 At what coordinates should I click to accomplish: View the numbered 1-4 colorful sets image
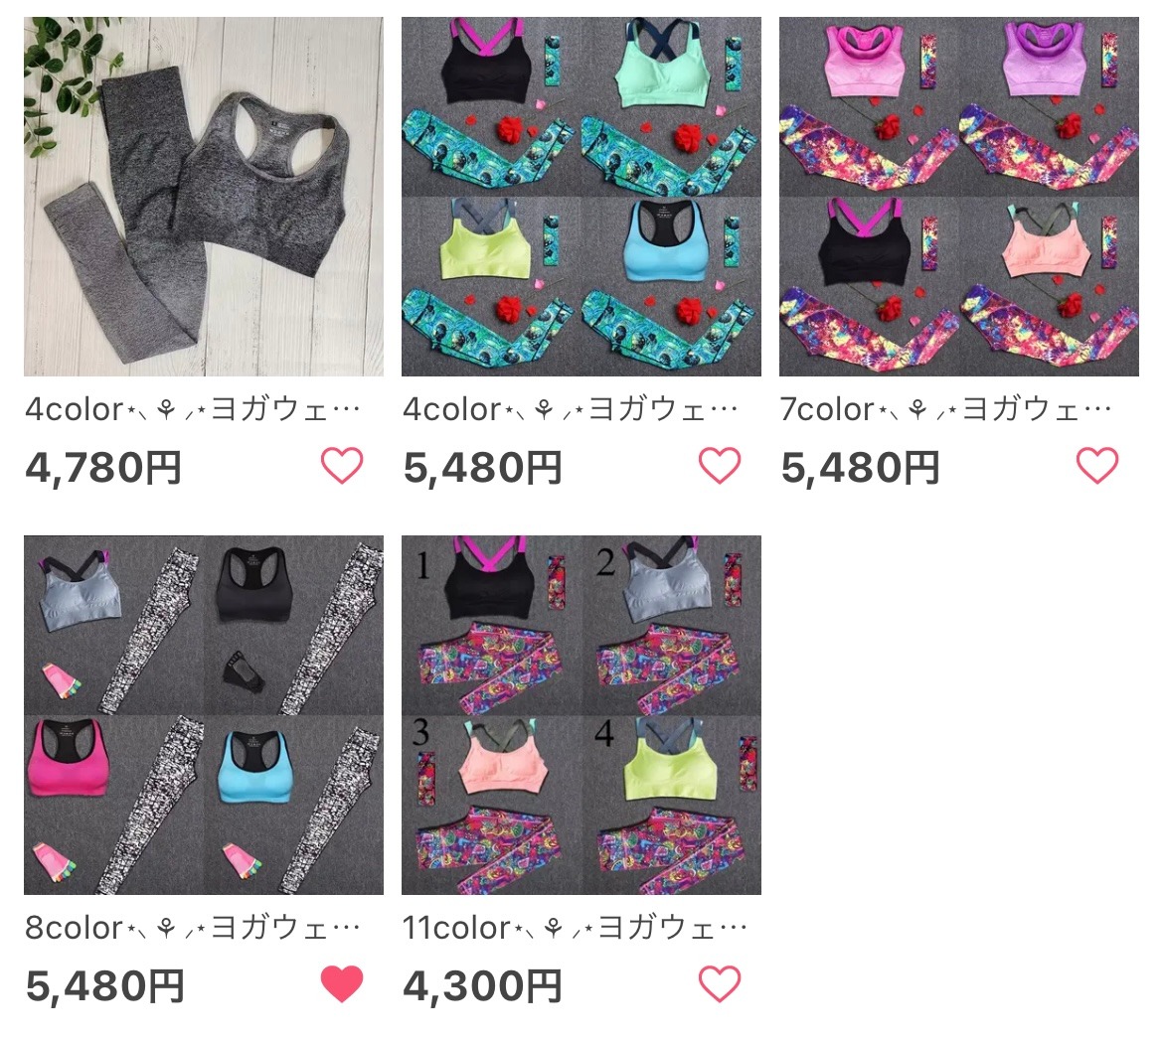click(x=581, y=714)
